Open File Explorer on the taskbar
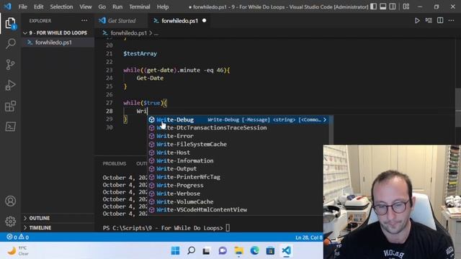 [x=238, y=250]
